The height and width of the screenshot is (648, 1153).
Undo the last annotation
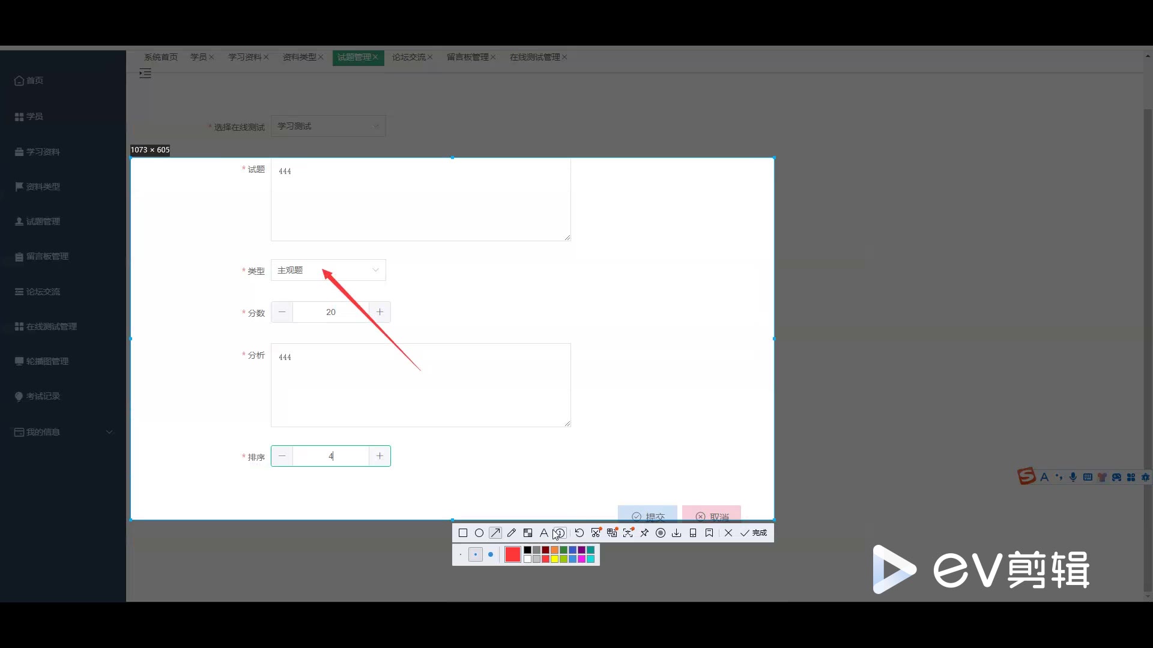coord(580,533)
